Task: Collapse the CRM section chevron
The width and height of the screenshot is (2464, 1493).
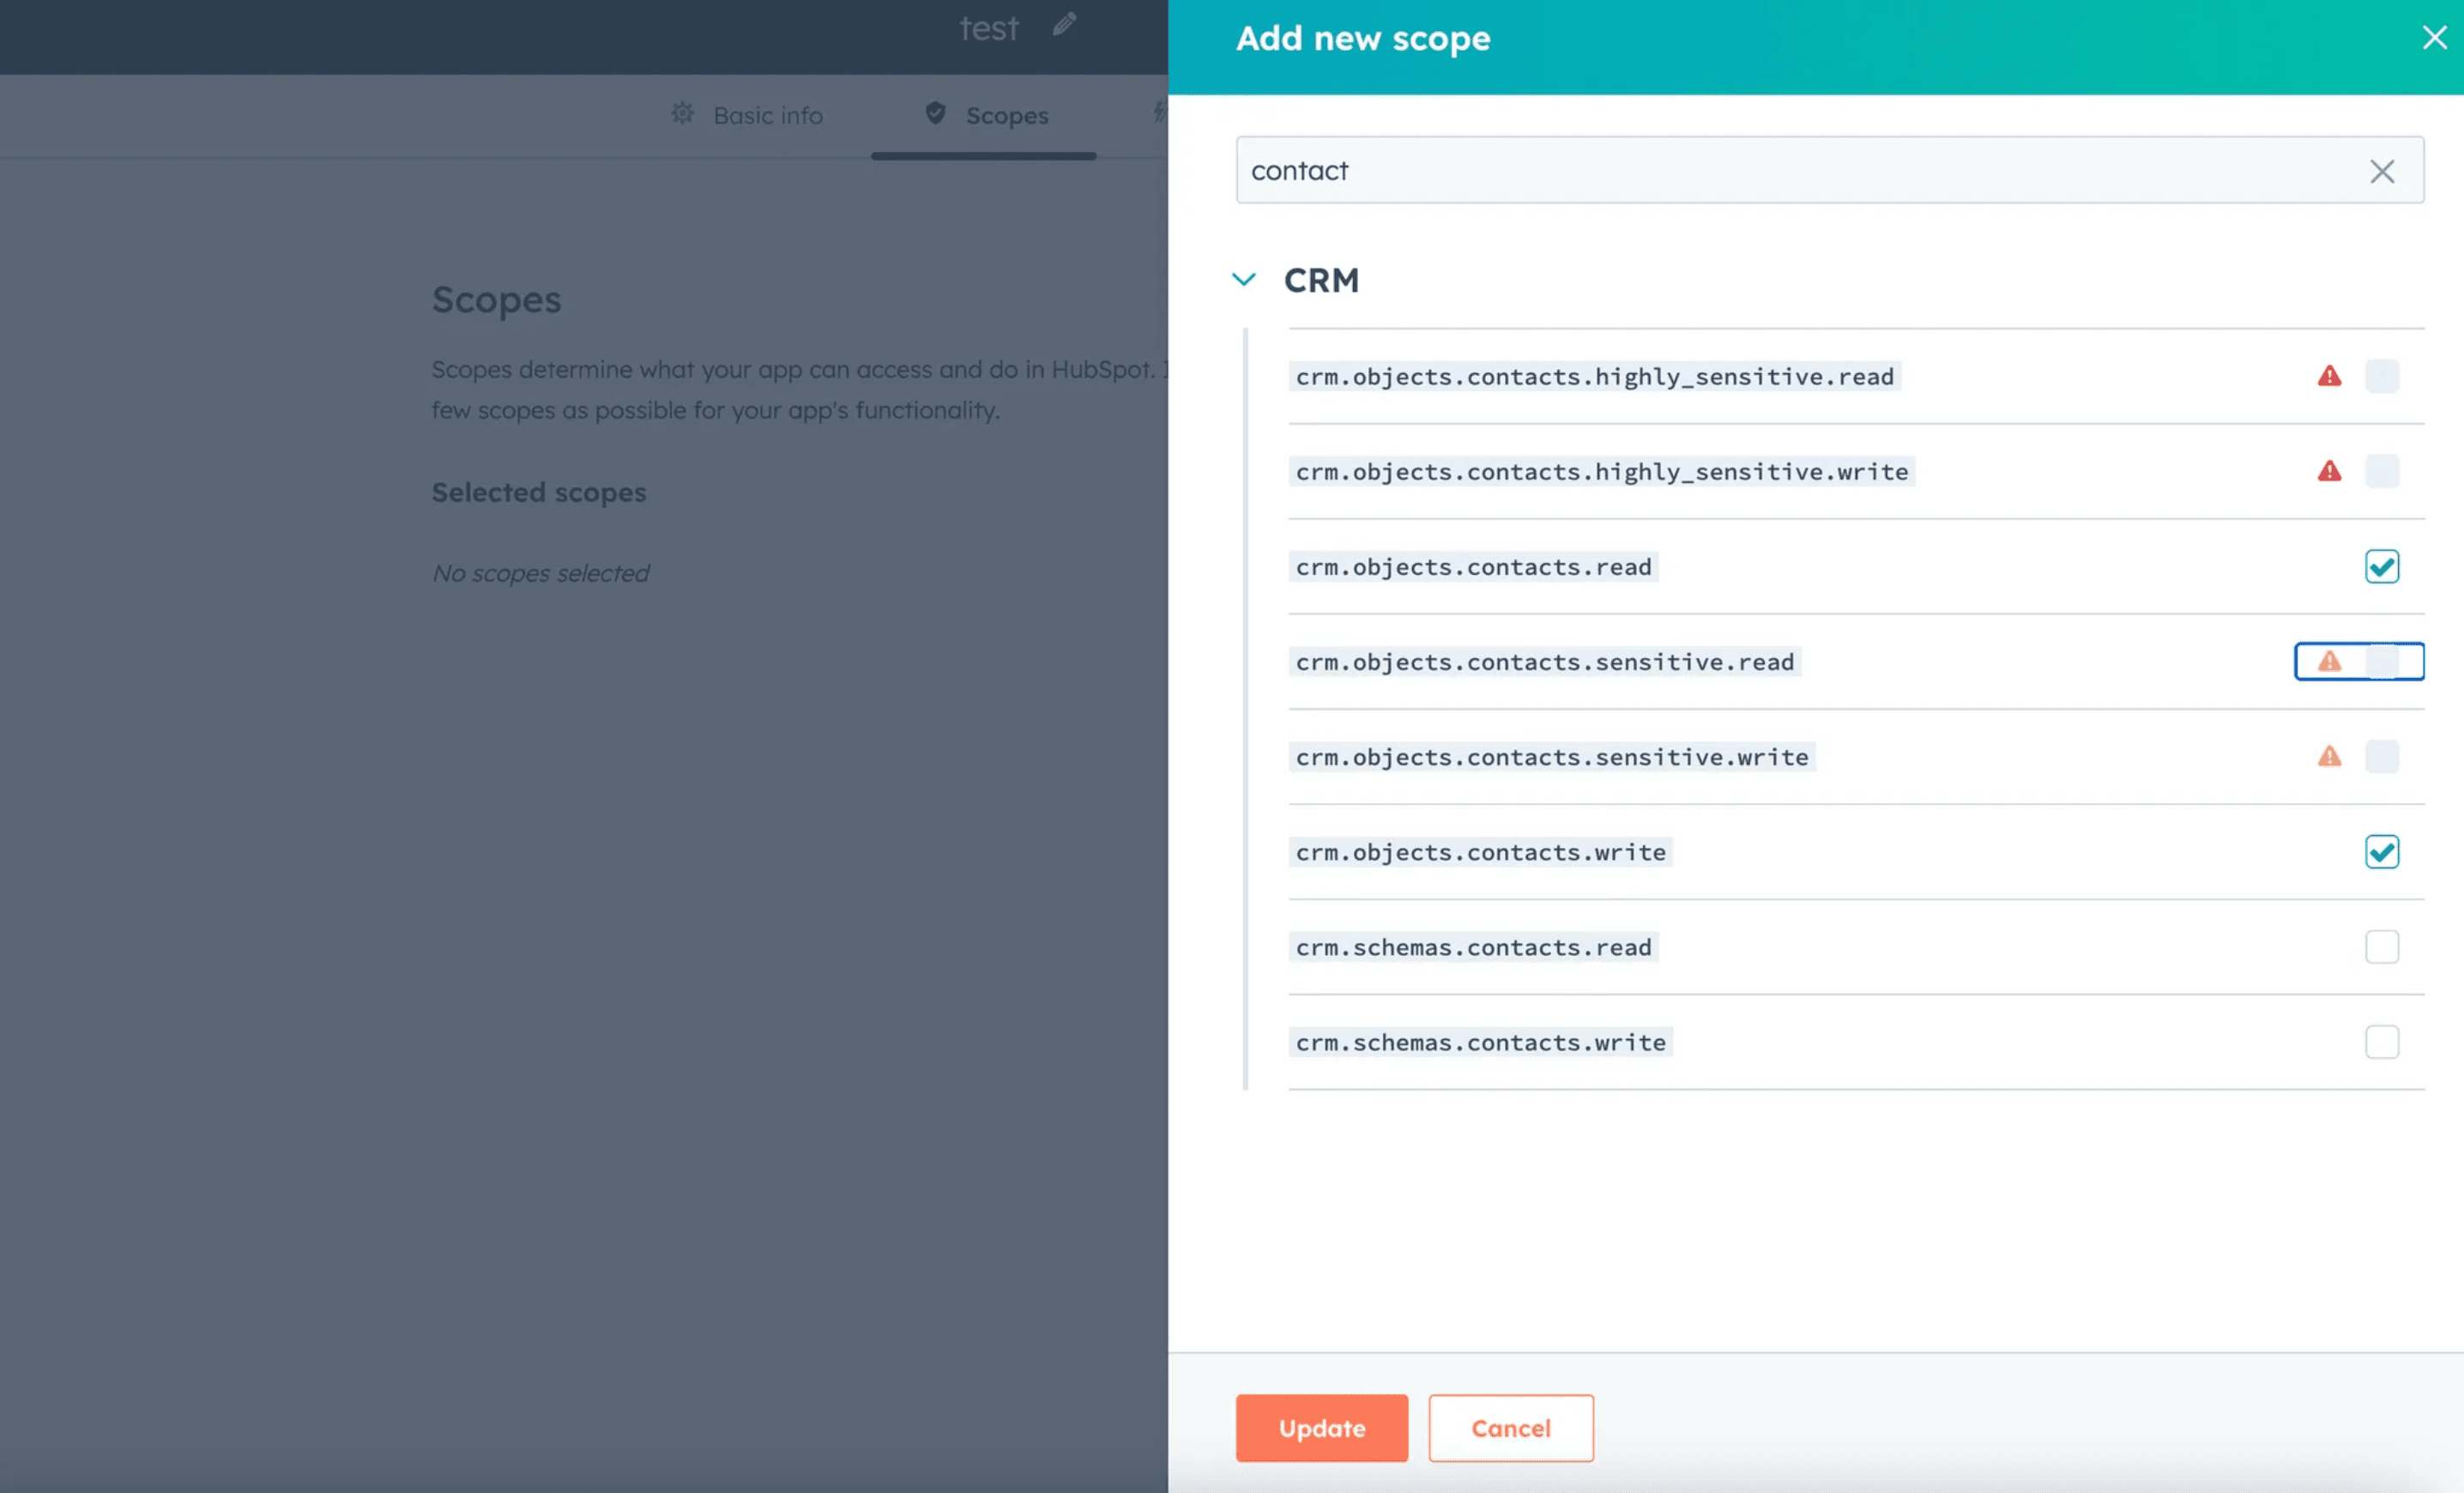Action: click(x=1243, y=279)
